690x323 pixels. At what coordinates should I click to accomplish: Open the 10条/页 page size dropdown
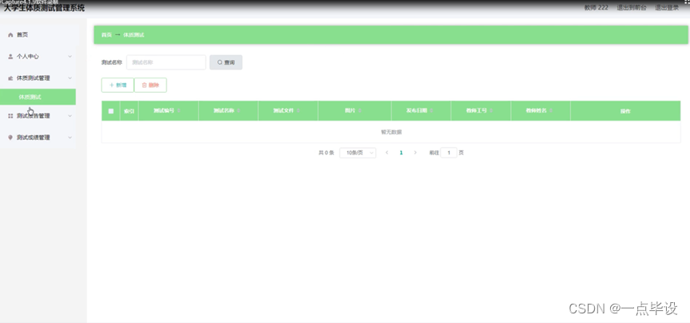358,153
